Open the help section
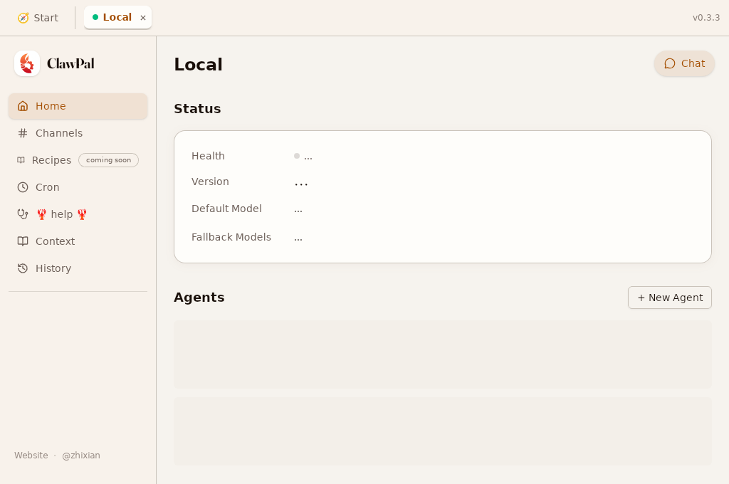729x484 pixels. pyautogui.click(x=78, y=214)
